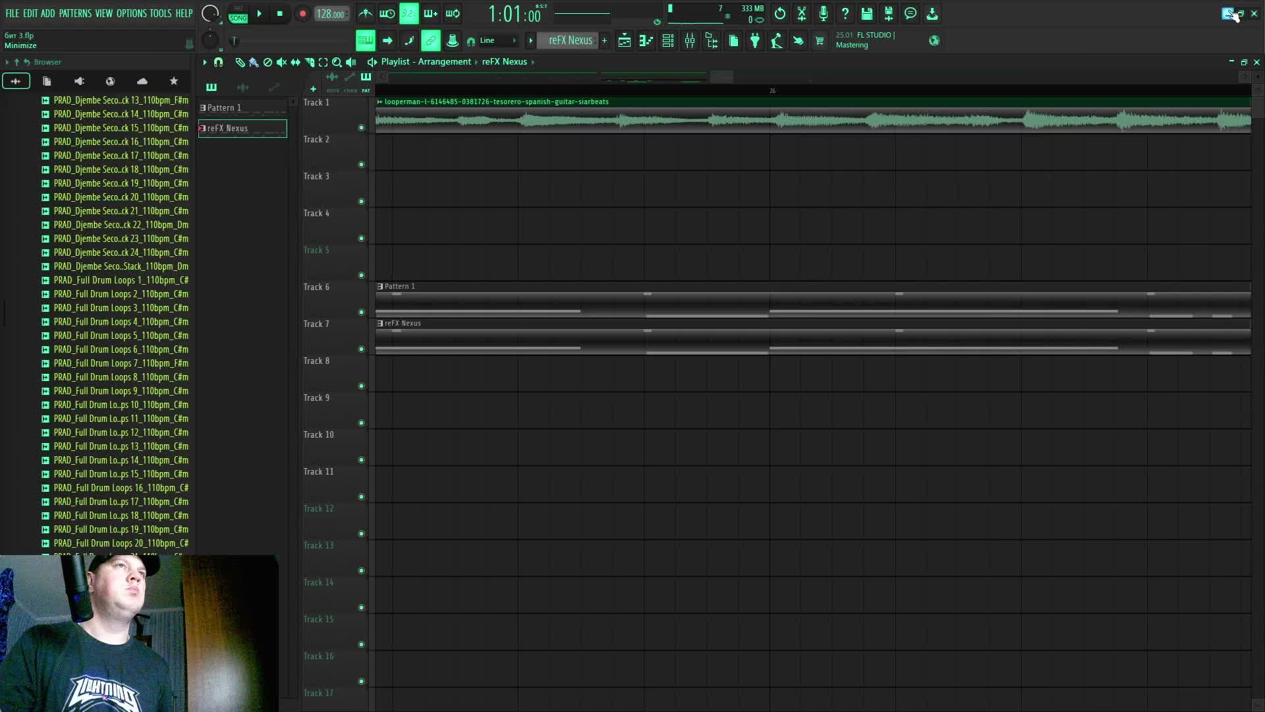Switch the PAT/SONG mode toggle

(x=238, y=13)
